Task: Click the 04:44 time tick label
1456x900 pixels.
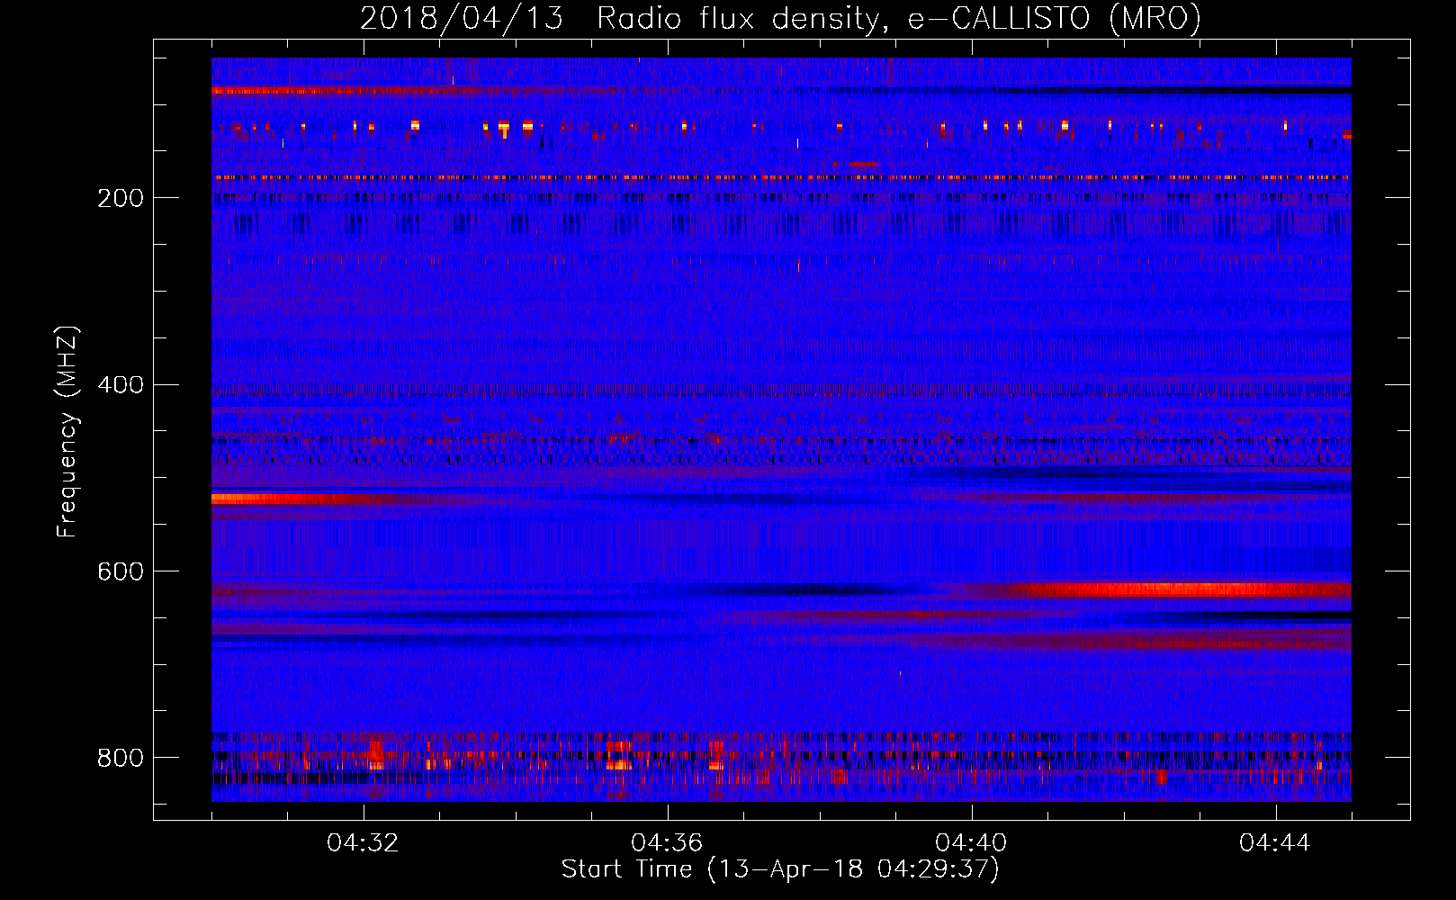Action: tap(1276, 843)
